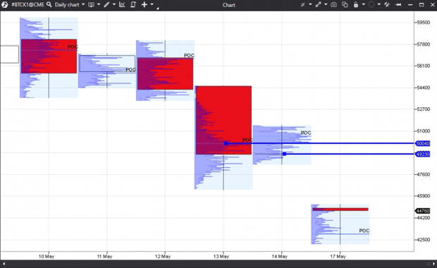Image resolution: width=437 pixels, height=268 pixels.
Task: Toggle the auto-scroll arrow to chart end
Action: 398,4
